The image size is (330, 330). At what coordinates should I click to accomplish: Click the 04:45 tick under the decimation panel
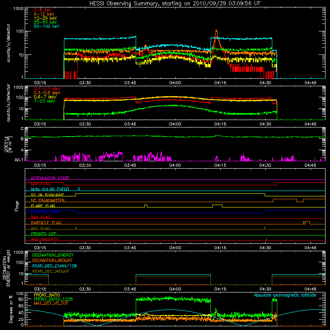[310, 289]
